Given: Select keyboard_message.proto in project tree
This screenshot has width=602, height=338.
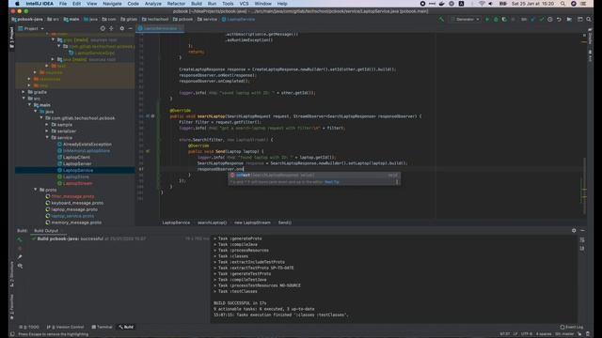Looking at the screenshot, I should point(77,203).
